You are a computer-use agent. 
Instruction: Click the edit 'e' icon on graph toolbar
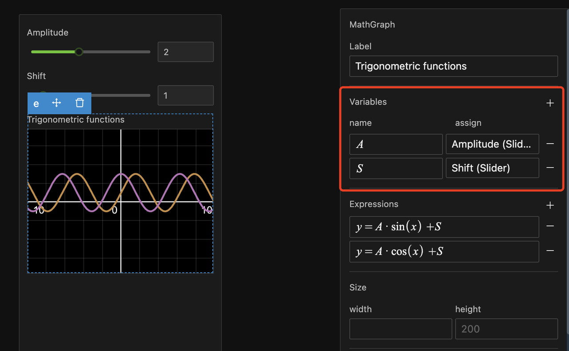coord(36,103)
